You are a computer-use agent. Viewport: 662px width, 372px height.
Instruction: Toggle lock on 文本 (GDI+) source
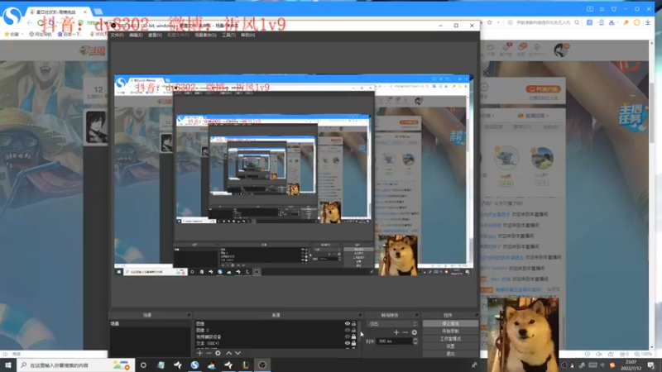354,343
